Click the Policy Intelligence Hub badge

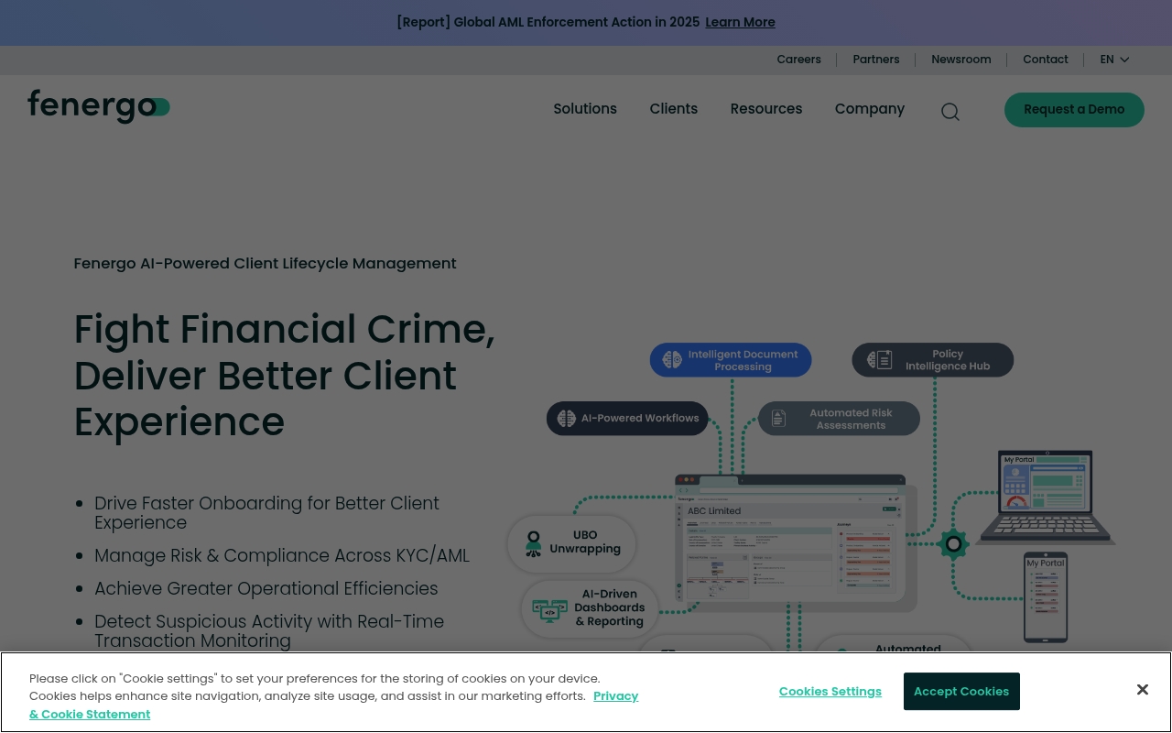point(932,360)
